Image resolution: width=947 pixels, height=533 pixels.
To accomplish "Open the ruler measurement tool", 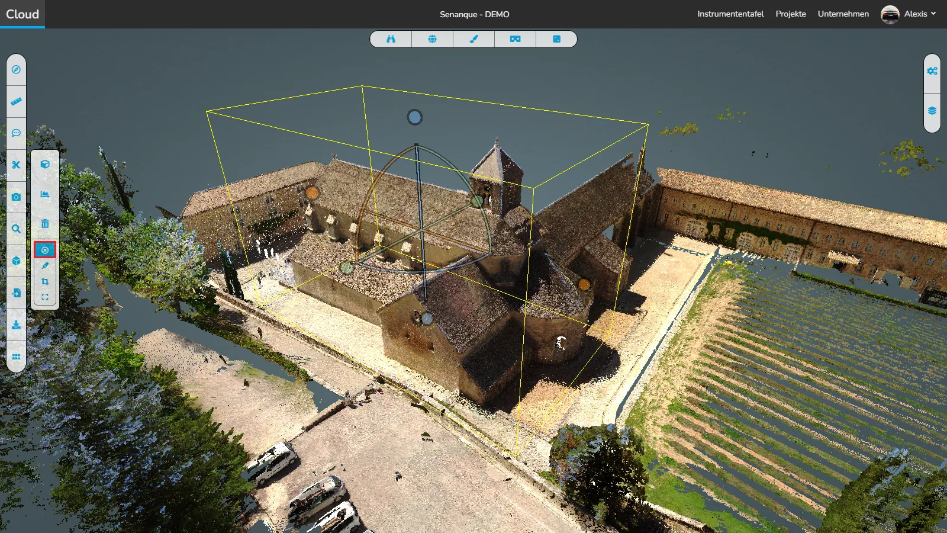I will coord(16,101).
